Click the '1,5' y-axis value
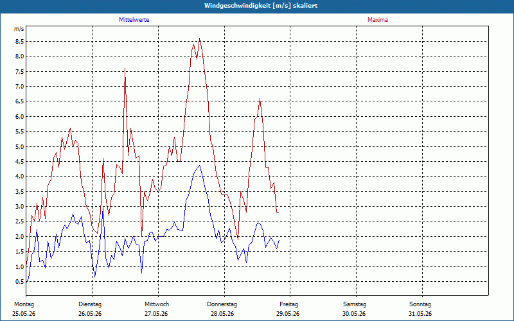 (x=20, y=251)
